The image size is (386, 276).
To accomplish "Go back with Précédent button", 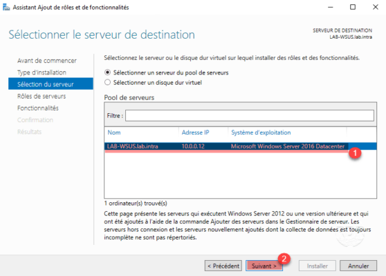I will pyautogui.click(x=223, y=266).
